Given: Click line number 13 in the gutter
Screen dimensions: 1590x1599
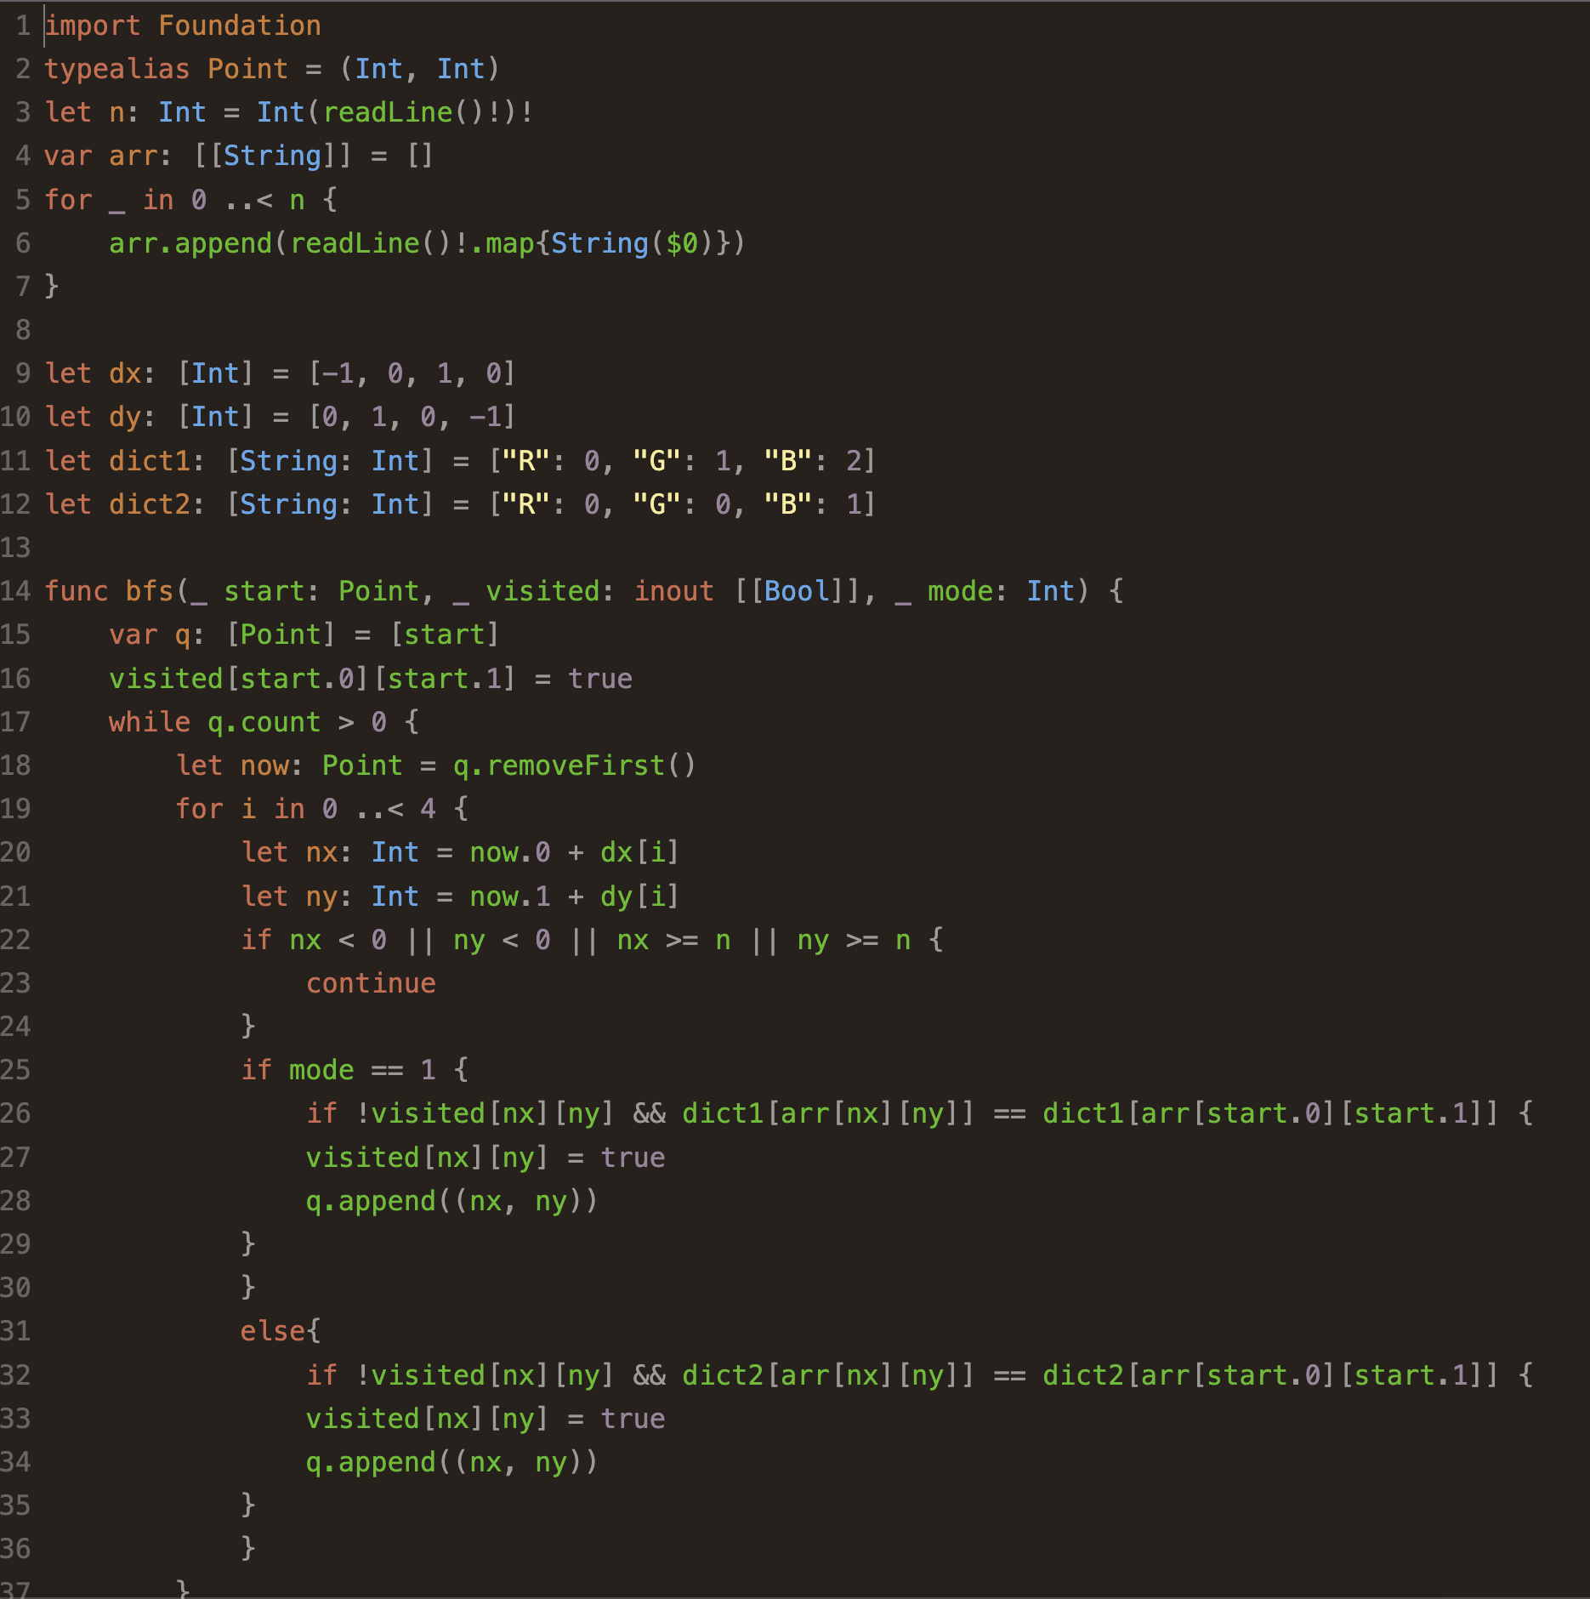Looking at the screenshot, I should 15,548.
